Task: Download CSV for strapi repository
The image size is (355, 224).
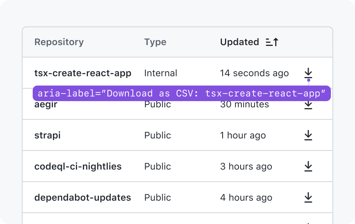Action: [x=308, y=135]
